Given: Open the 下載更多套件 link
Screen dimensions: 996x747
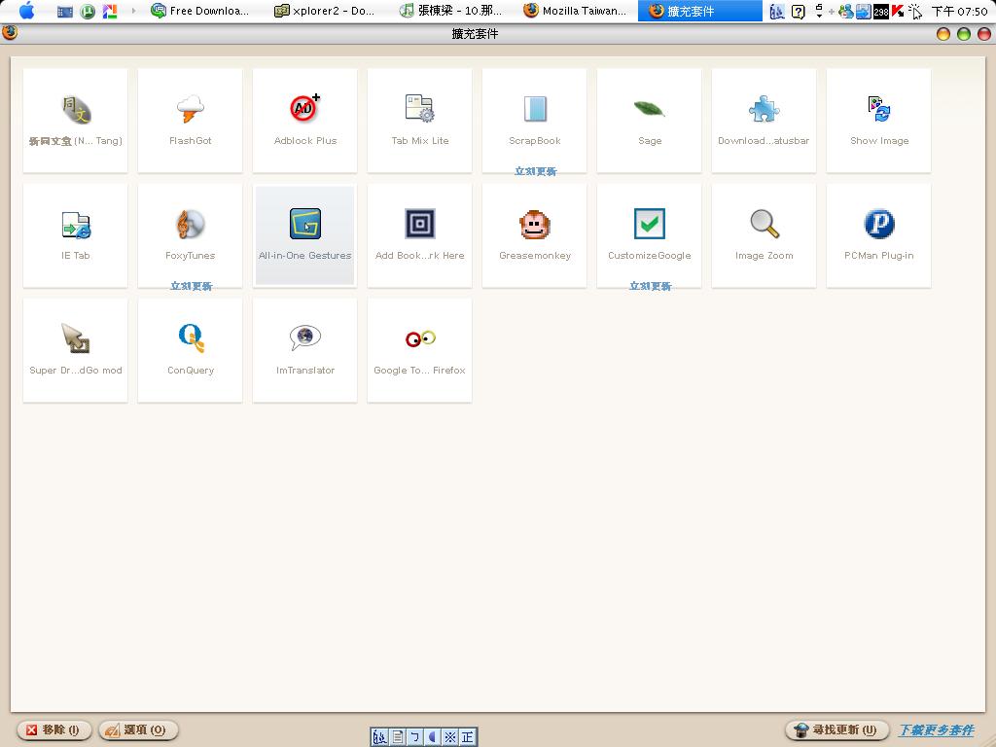Looking at the screenshot, I should click(937, 729).
